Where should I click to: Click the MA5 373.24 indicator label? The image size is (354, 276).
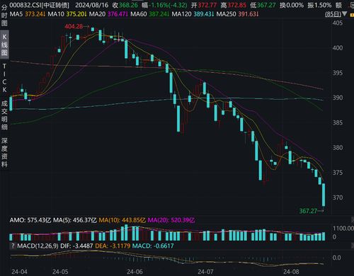tap(28, 14)
